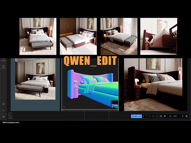This screenshot has height=143, width=191.
Task: Click the small normal map inset thumbnail
Action: click(x=115, y=105)
